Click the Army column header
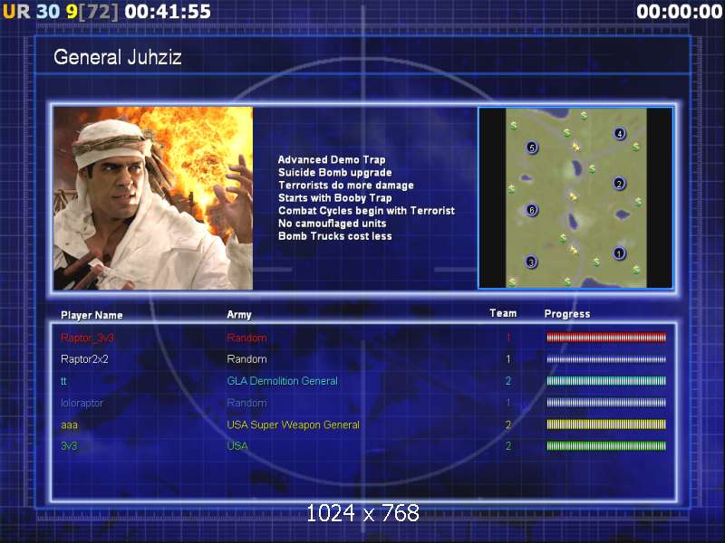This screenshot has height=543, width=725. click(239, 314)
